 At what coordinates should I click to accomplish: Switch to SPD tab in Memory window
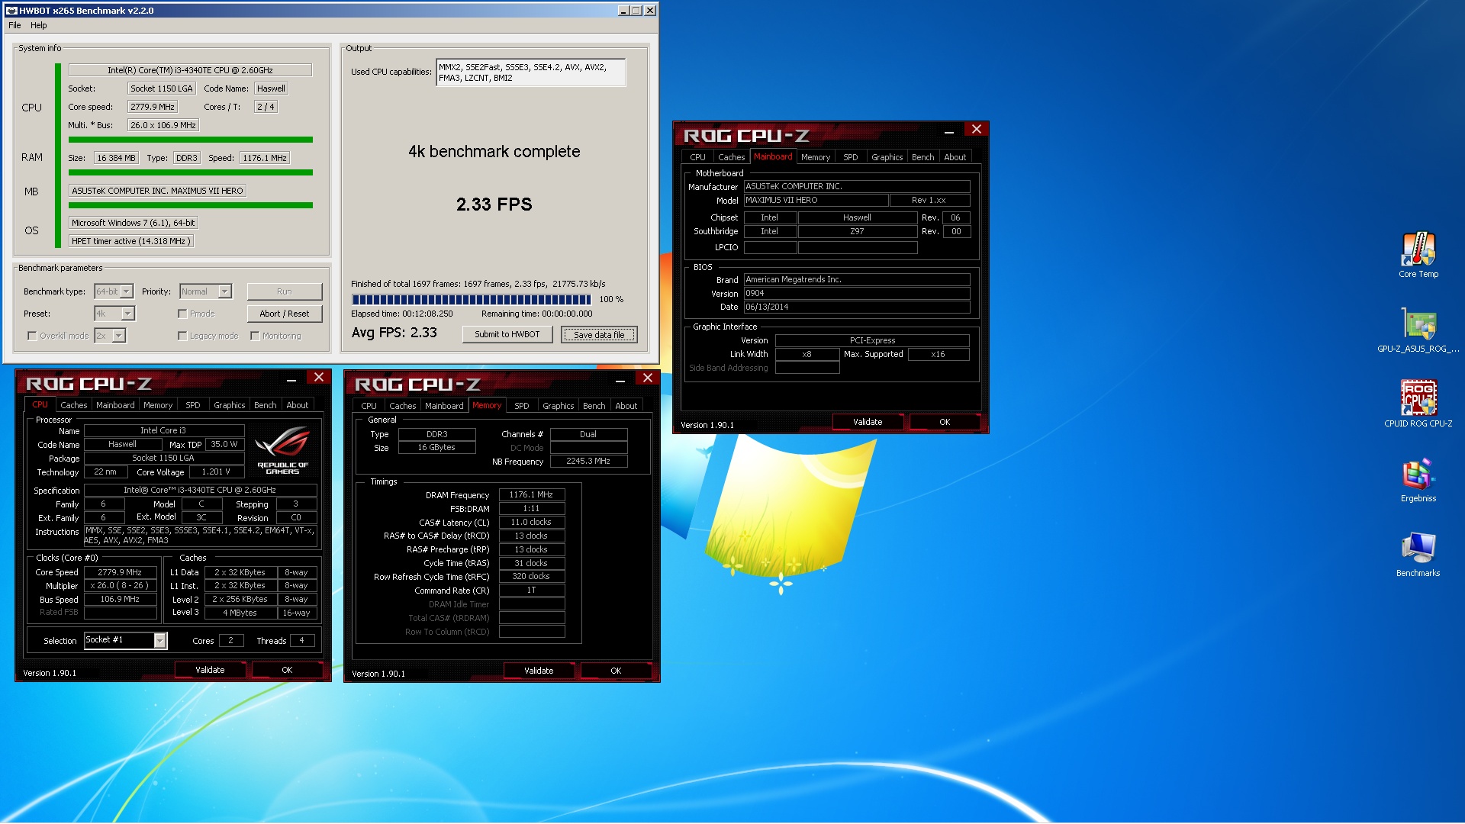coord(522,406)
